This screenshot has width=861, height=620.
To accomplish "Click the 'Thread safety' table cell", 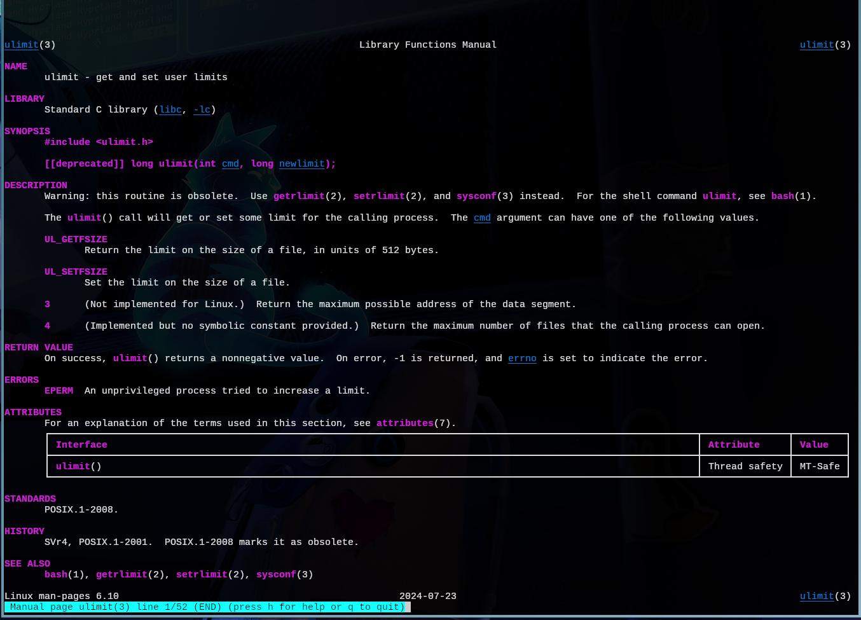I will [745, 467].
